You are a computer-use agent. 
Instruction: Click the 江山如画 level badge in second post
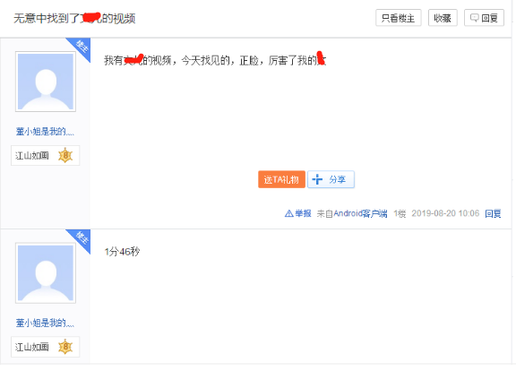point(46,347)
